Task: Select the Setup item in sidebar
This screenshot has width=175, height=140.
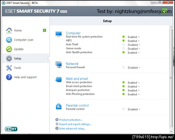Action: click(x=26, y=58)
